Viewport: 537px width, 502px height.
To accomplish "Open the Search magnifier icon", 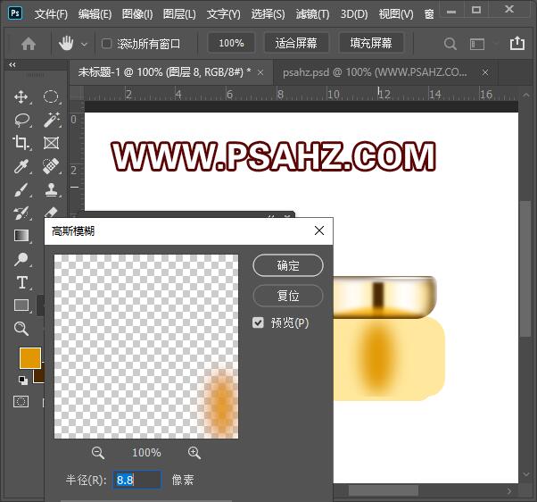I will [450, 44].
